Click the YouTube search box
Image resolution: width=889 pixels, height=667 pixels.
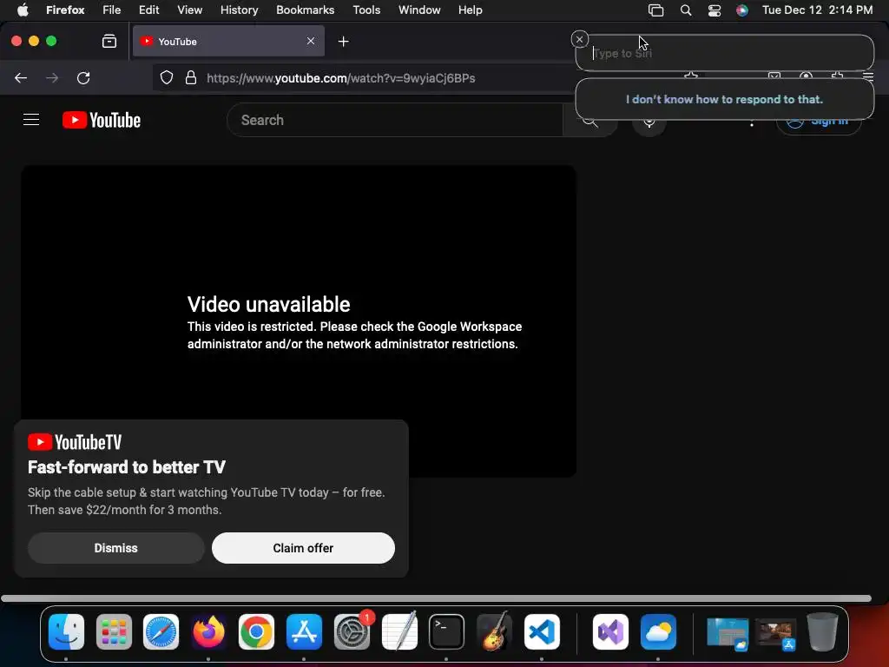coord(395,120)
